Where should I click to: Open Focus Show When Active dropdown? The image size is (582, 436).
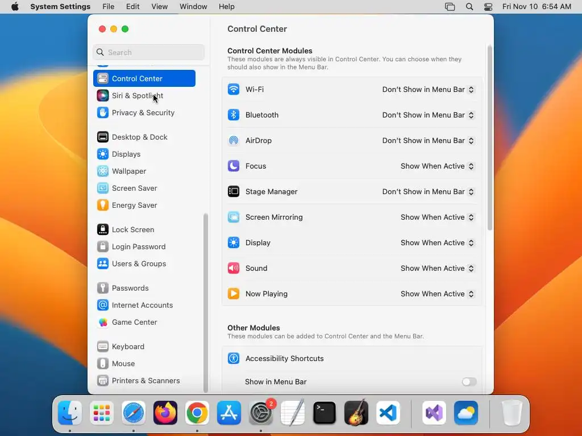click(x=437, y=166)
